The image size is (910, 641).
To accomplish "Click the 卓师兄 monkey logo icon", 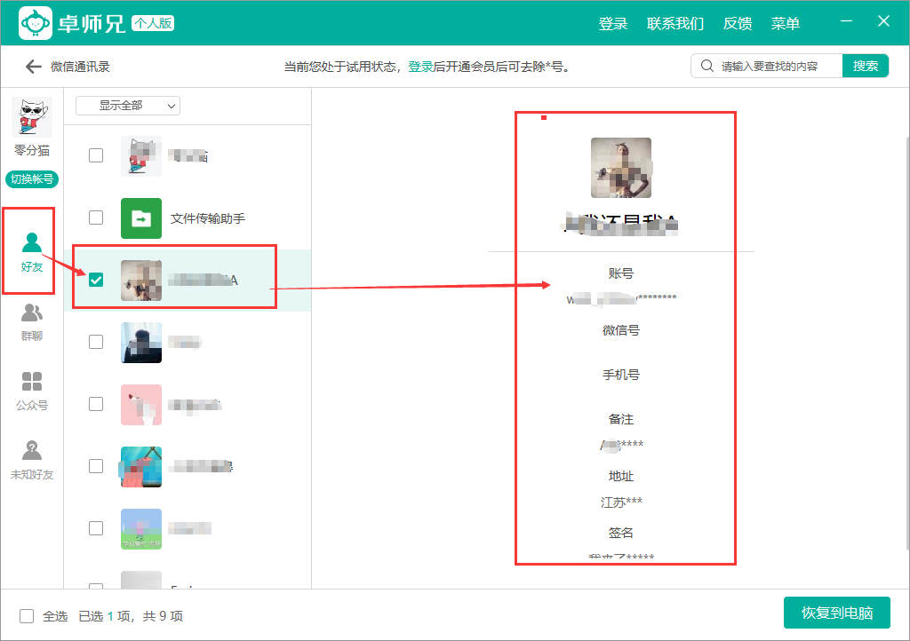I will pos(36,23).
